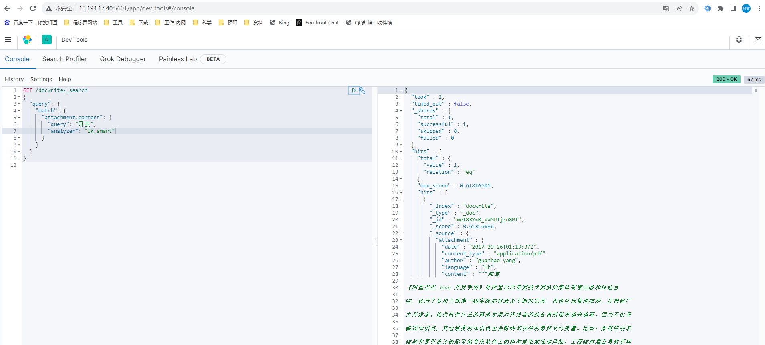This screenshot has width=765, height=345.
Task: Open the help menu icon in header
Action: [739, 40]
